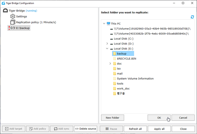197x134 pixels.
Task: Click the disabled Pause button
Action: click(111, 129)
